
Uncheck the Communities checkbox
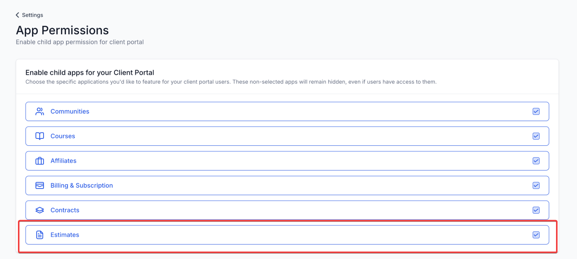click(536, 111)
